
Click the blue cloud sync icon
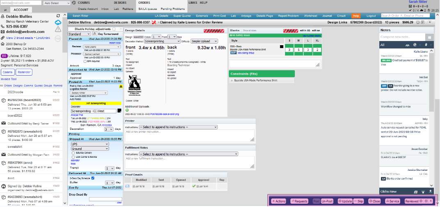tap(58, 23)
